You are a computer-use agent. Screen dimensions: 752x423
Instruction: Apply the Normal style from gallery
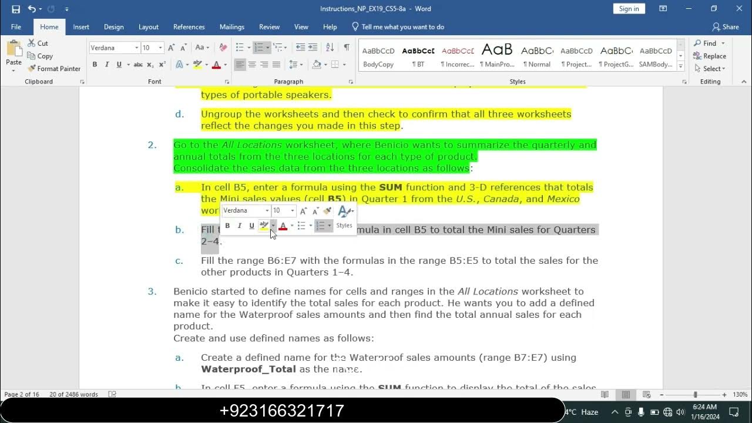click(537, 56)
